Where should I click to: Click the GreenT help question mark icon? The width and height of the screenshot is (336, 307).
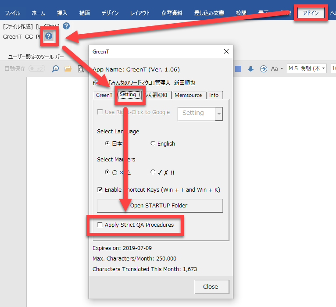click(49, 36)
